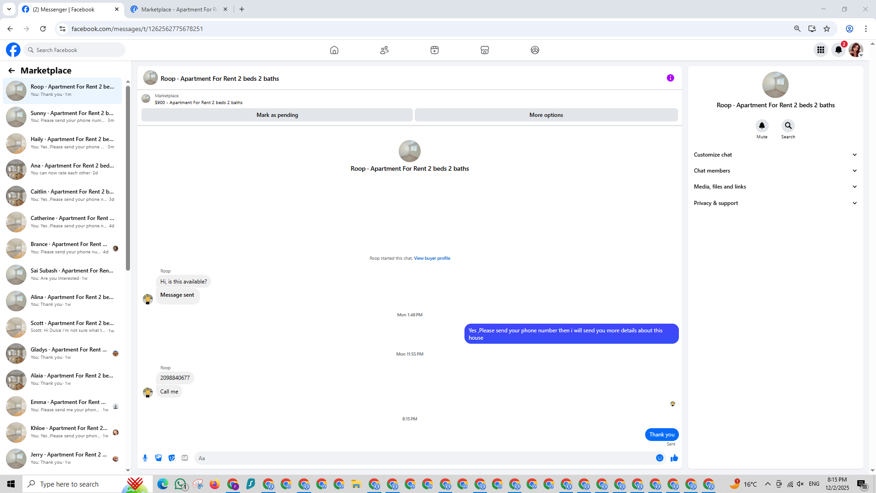The image size is (876, 493).
Task: Expand Privacy & support section
Action: [x=775, y=203]
